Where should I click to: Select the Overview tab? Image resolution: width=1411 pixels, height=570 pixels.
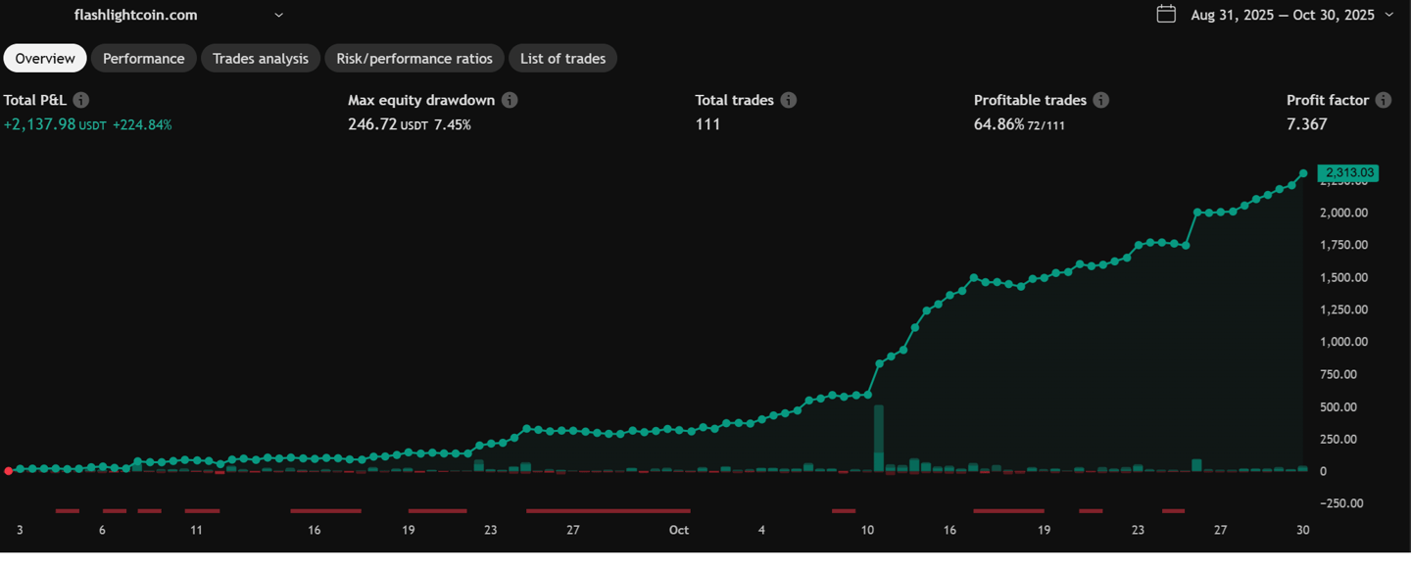pos(45,59)
